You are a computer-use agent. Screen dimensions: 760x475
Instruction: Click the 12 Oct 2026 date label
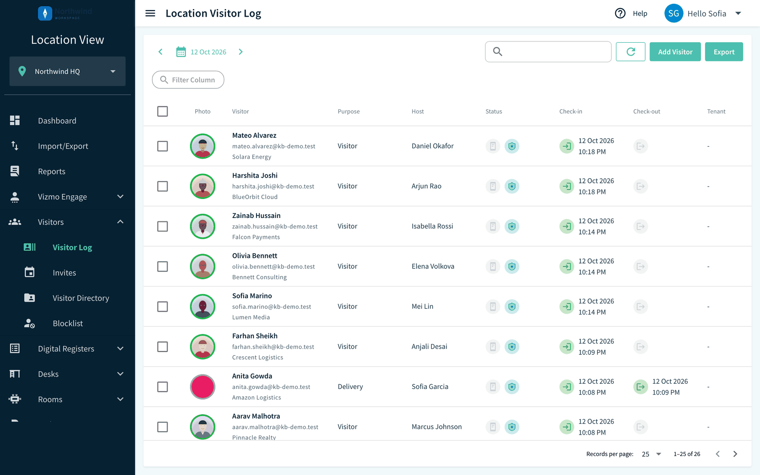[209, 52]
